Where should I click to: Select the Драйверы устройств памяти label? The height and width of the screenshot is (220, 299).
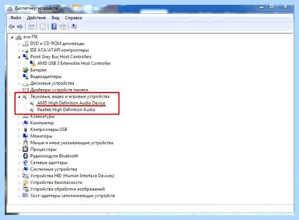pos(59,90)
